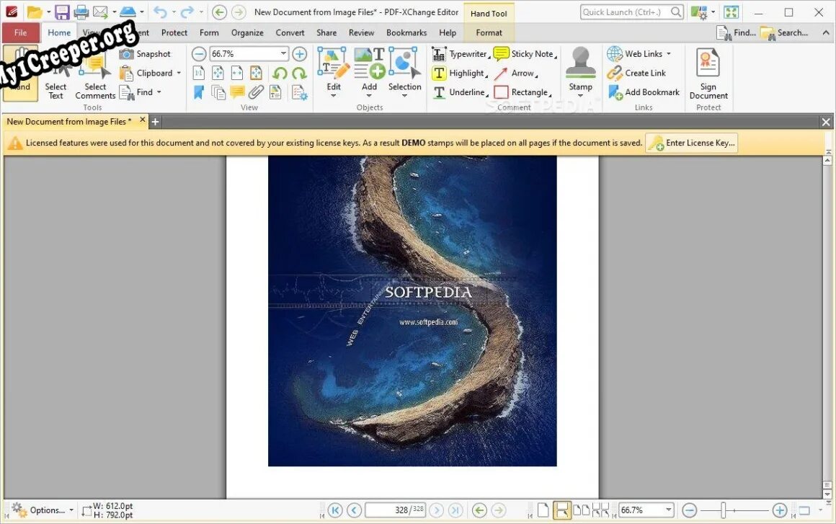The image size is (836, 524).
Task: Switch to the Form ribbon tab
Action: click(x=209, y=32)
